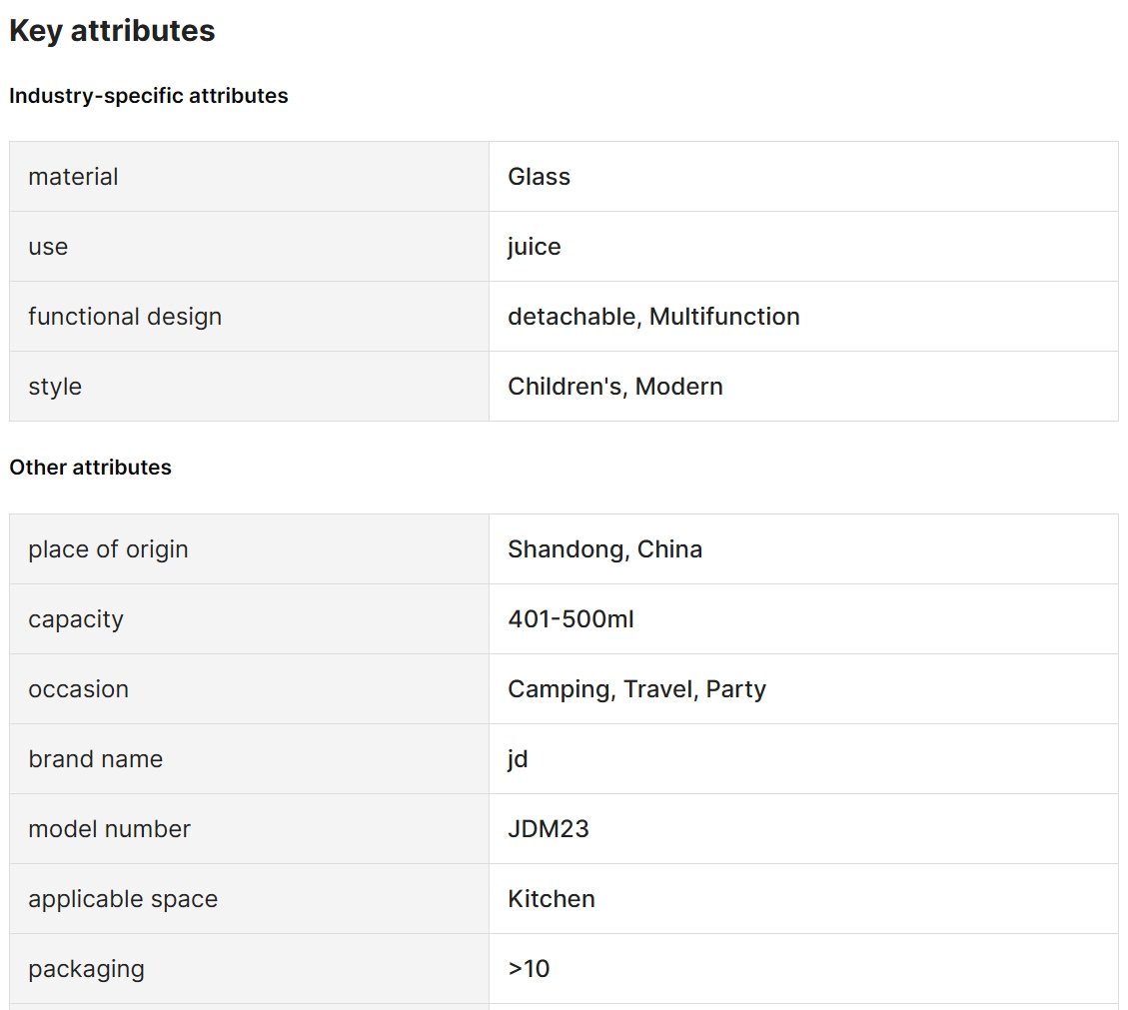This screenshot has height=1010, width=1128.
Task: Select Shandong, China value
Action: point(605,549)
